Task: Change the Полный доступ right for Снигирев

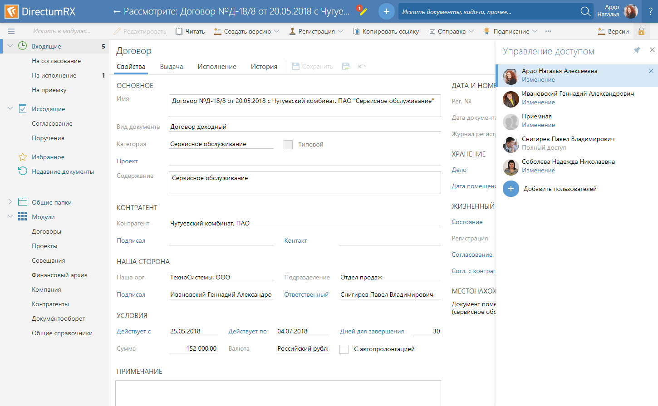Action: pos(544,147)
